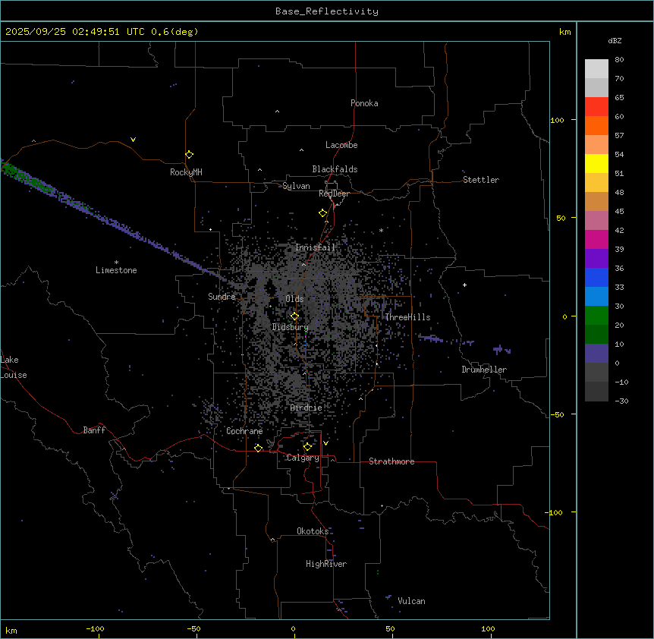Click the yellow diamond between Olds and Didsbury

pyautogui.click(x=294, y=316)
